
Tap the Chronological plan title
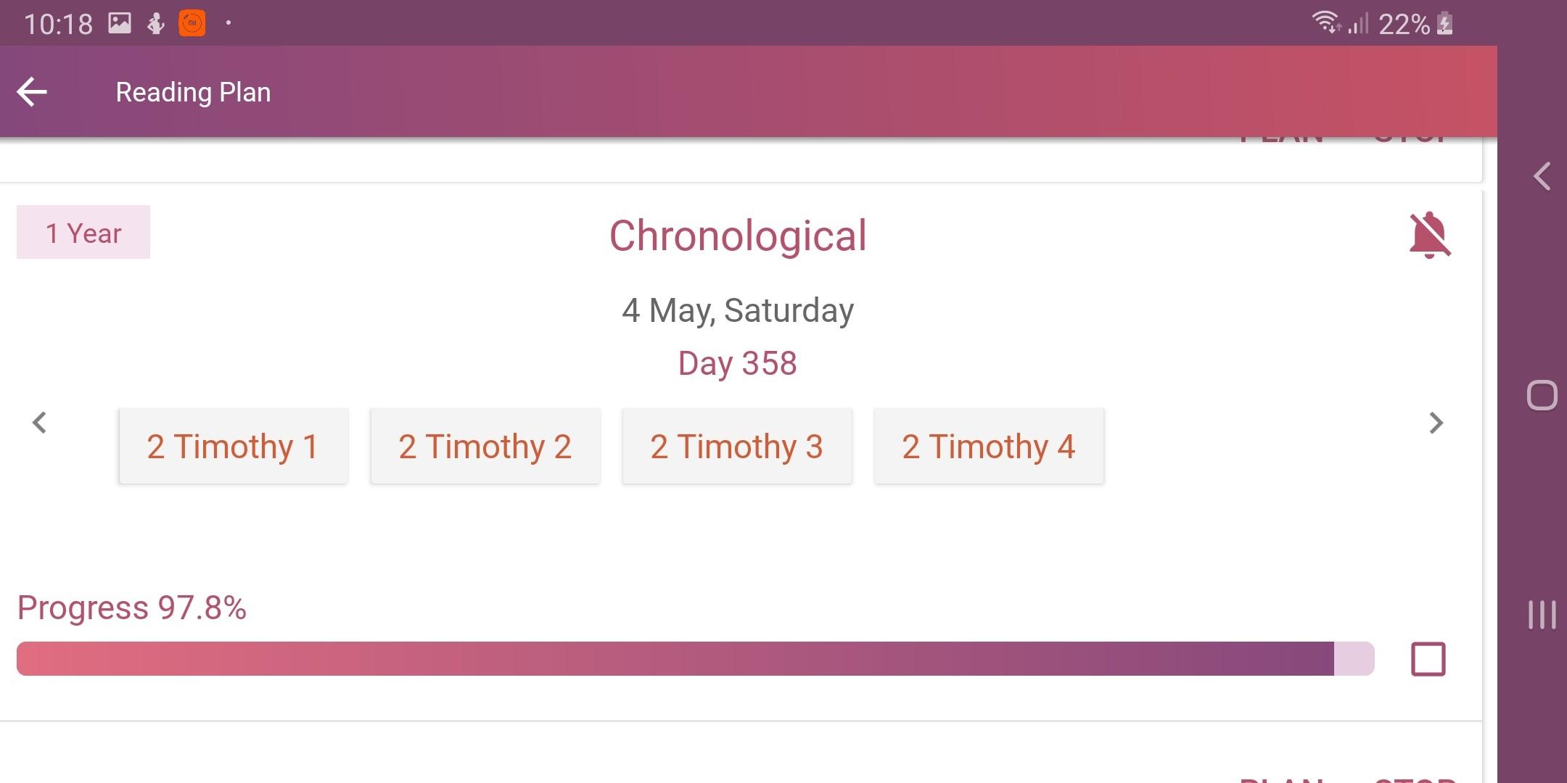coord(737,236)
